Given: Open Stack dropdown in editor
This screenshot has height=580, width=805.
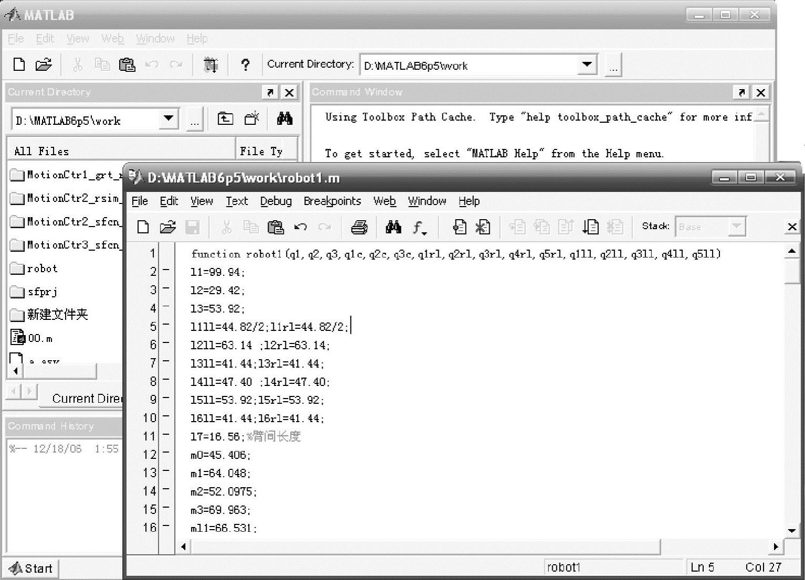Looking at the screenshot, I should click(737, 227).
